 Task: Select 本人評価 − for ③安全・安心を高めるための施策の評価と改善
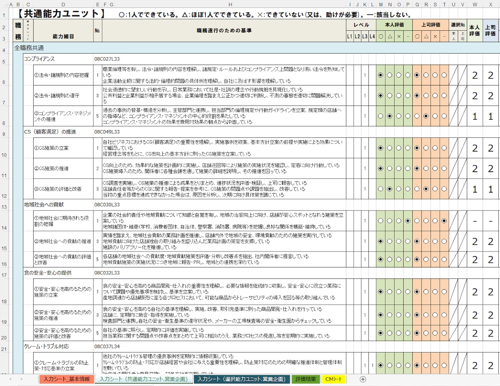click(408, 333)
